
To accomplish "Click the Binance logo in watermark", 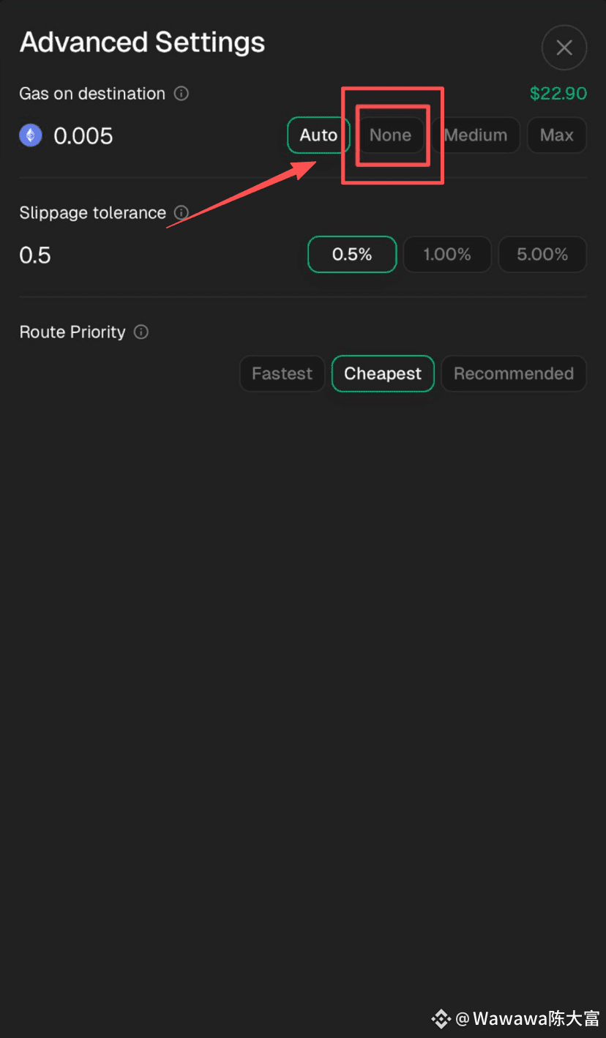I will tap(441, 1018).
